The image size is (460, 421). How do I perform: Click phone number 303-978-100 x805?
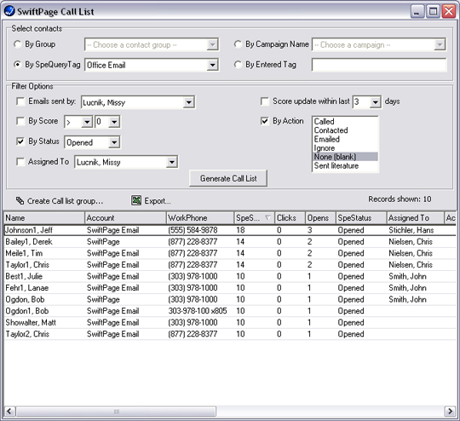click(198, 311)
